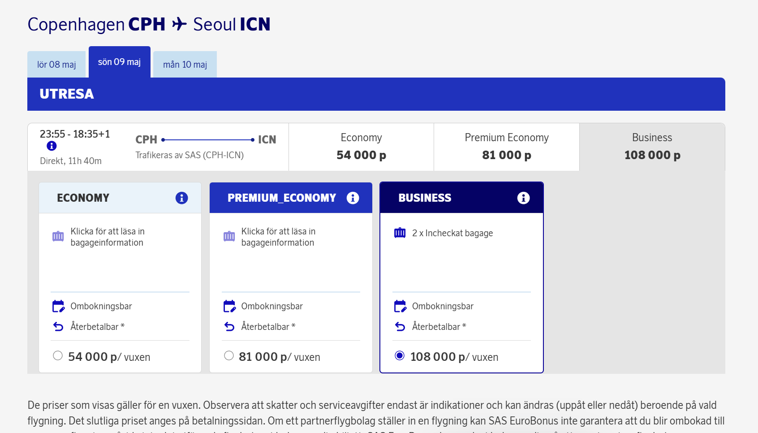Choose the Business 108 000 p price cell
This screenshot has width=758, height=433.
coord(652,147)
